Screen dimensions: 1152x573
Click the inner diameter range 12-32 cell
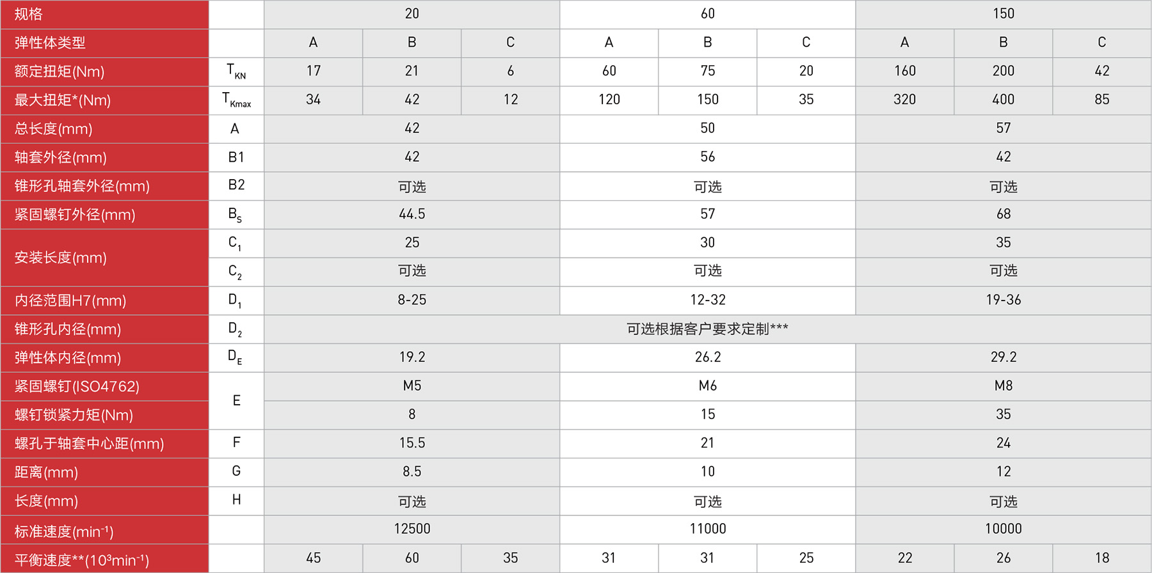pos(707,301)
